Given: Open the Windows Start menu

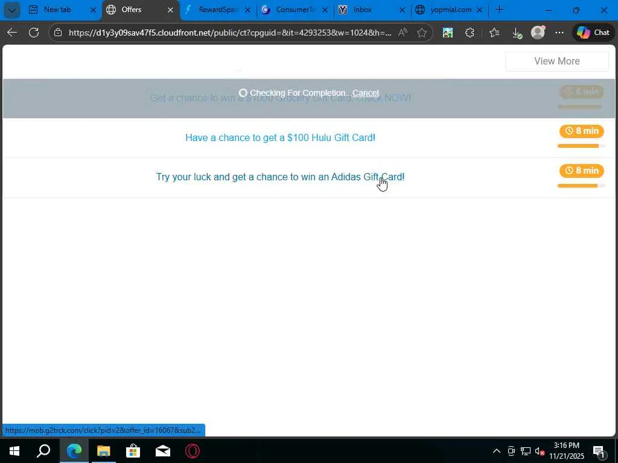Looking at the screenshot, I should pos(14,451).
